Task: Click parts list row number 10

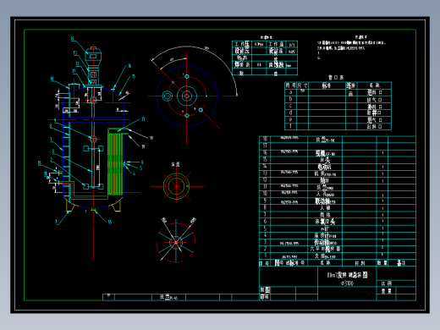Action: coord(338,194)
